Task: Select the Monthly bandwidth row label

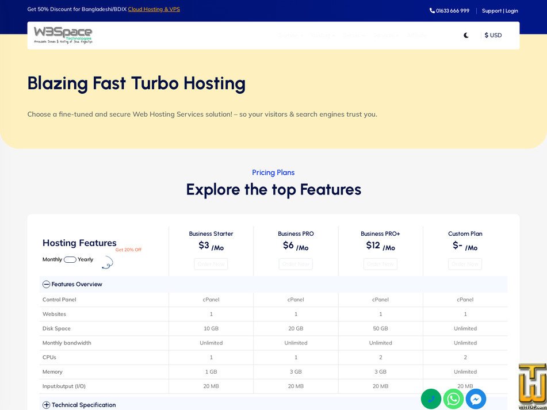Action: pos(67,343)
